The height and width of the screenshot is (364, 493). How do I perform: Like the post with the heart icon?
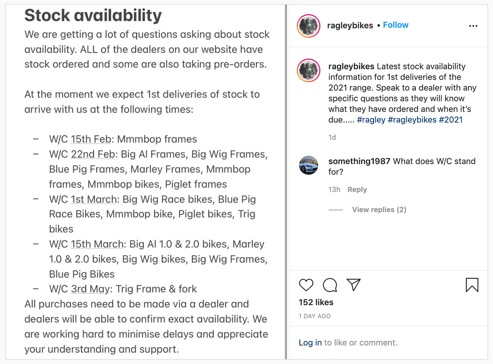tap(306, 285)
